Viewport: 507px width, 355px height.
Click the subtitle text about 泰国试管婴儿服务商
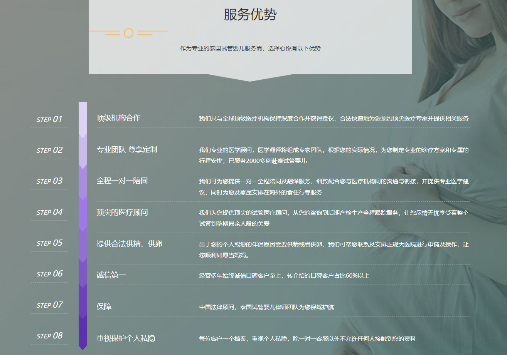[x=250, y=49]
